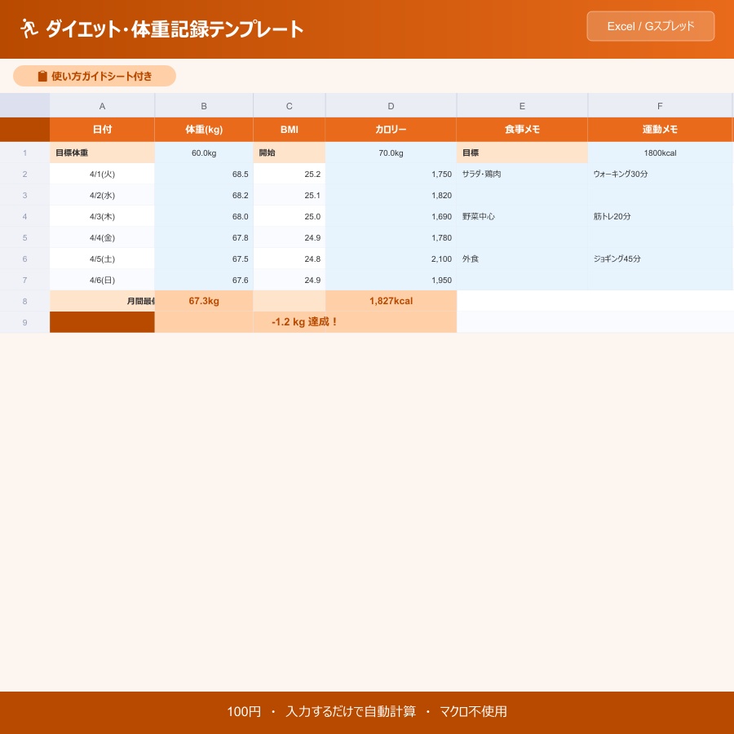Click the 1,827kcal average cell
734x734 pixels.
pyautogui.click(x=391, y=301)
